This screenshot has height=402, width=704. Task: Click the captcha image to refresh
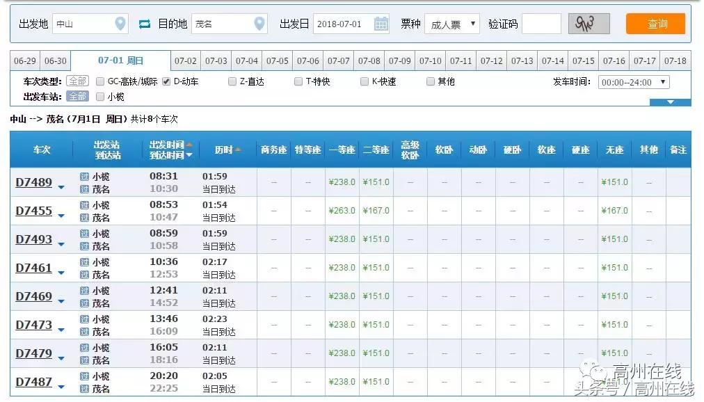[589, 24]
